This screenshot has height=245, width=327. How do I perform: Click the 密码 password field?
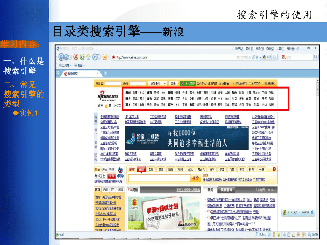click(138, 83)
